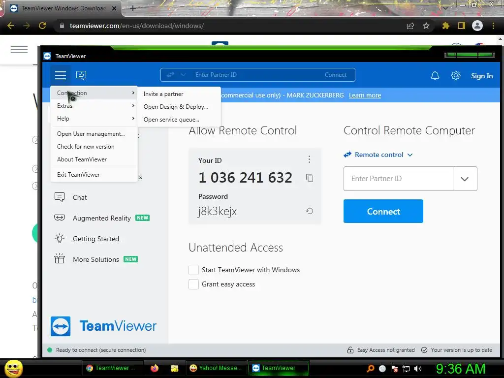This screenshot has width=504, height=378.
Task: Close the TeamViewer Windows Download tab
Action: pyautogui.click(x=114, y=8)
